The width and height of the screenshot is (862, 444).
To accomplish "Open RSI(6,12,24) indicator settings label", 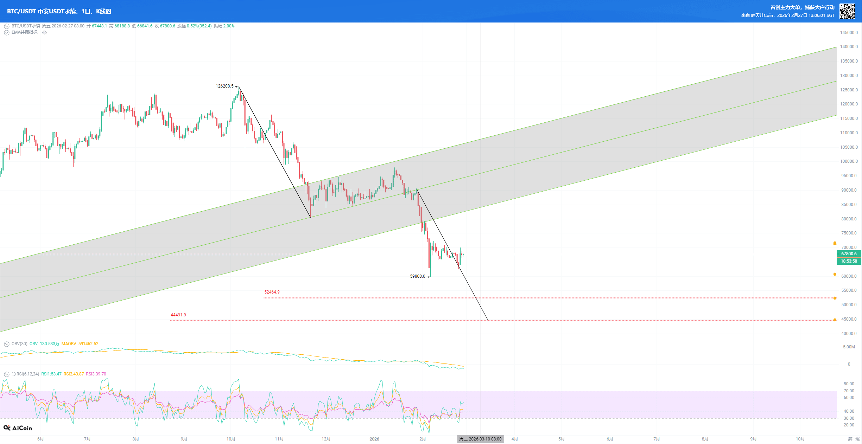I will pyautogui.click(x=28, y=374).
